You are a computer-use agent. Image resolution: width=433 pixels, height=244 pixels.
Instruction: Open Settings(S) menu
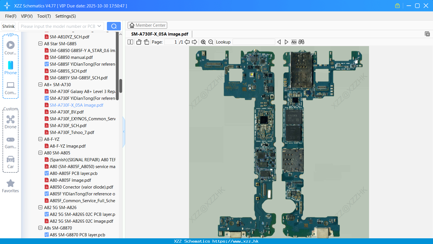(66, 16)
